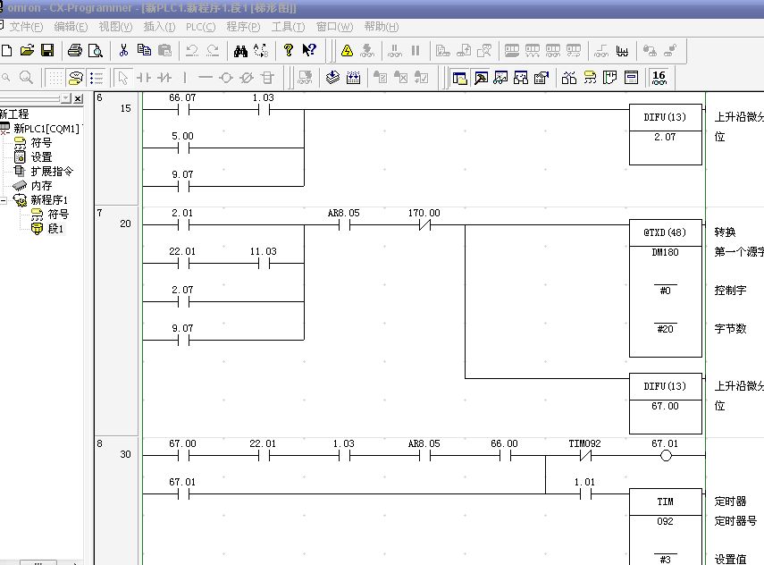Toggle the grid display button

pos(55,78)
